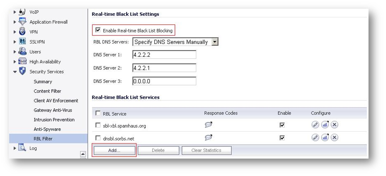Screen dimensions: 386x176
Task: Open the Content Filter page
Action: pos(47,91)
